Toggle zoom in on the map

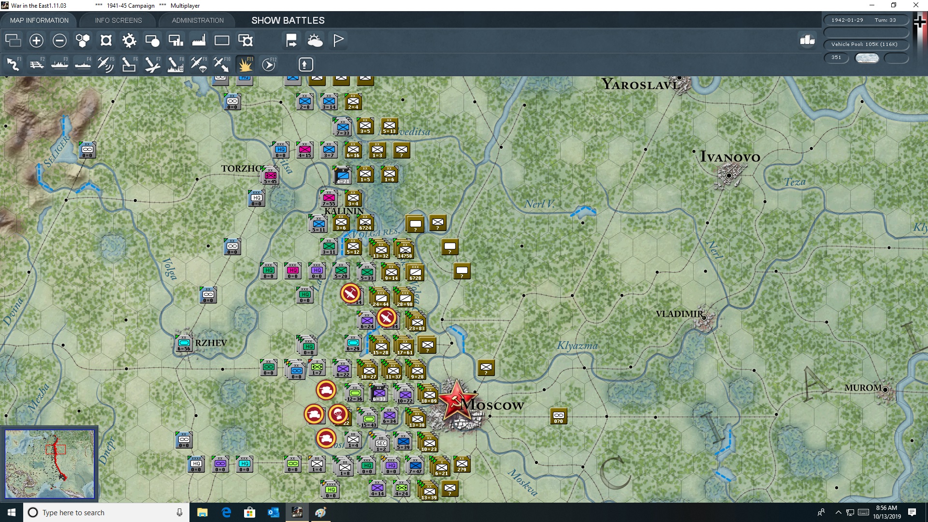(36, 41)
